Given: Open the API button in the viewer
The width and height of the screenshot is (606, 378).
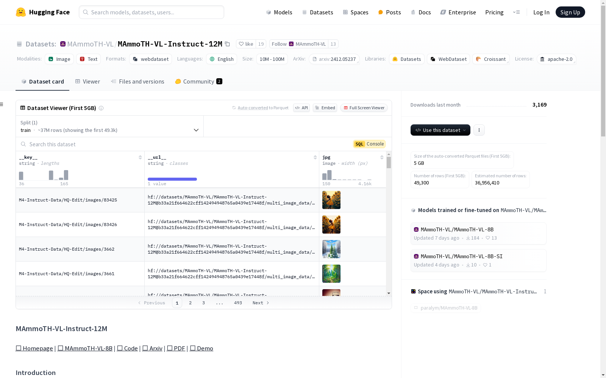Looking at the screenshot, I should (301, 108).
